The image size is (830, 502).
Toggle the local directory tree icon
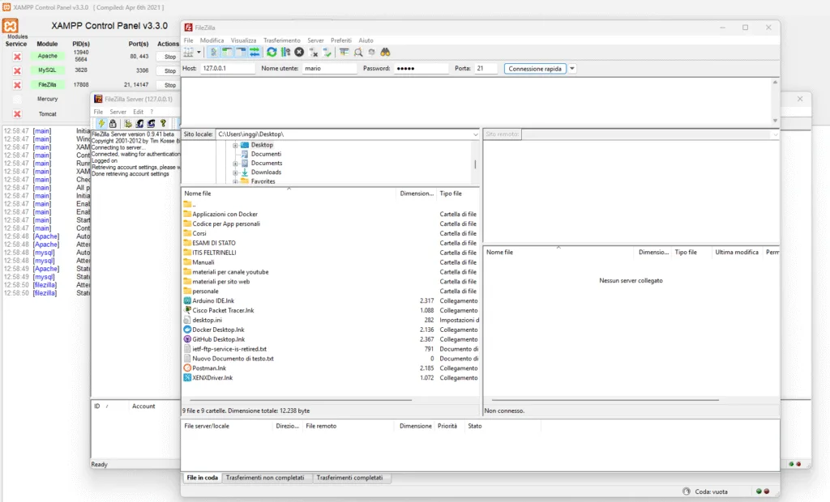pyautogui.click(x=228, y=52)
